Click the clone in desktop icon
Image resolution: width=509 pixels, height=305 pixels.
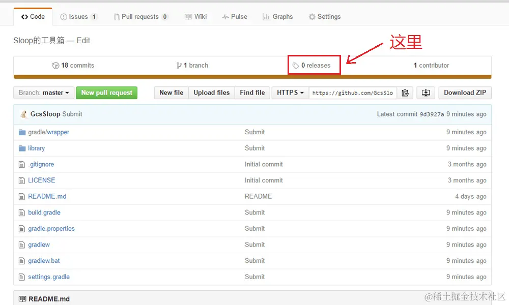click(426, 93)
